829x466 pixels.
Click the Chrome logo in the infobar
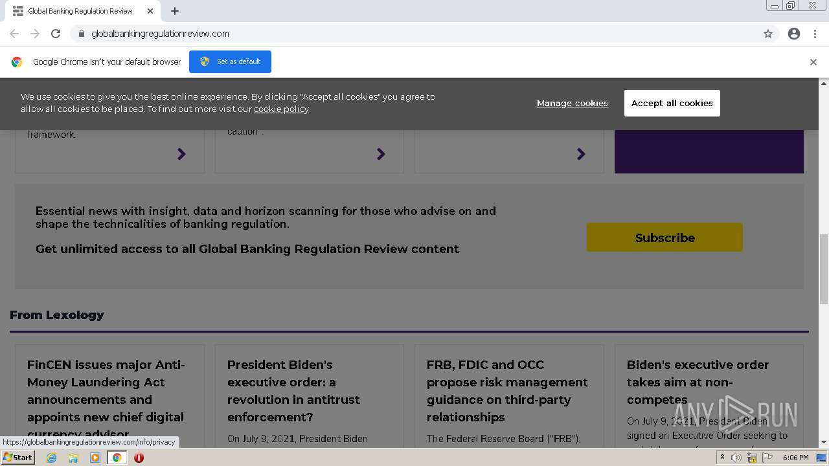click(x=17, y=62)
